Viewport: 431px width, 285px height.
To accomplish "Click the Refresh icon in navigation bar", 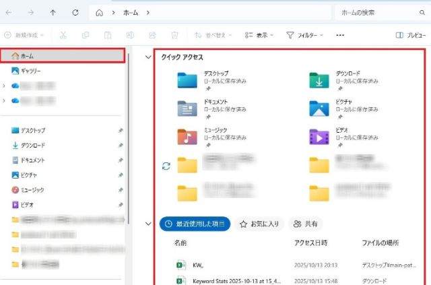I will (x=75, y=13).
